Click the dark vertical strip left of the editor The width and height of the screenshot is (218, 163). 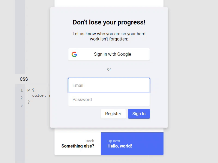click(20, 41)
